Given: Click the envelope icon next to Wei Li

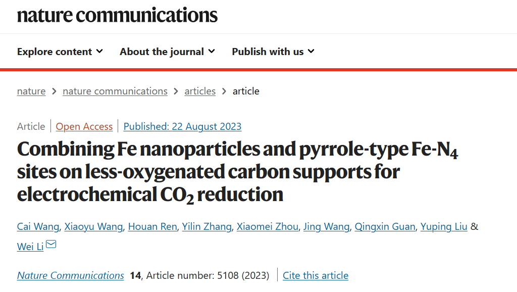Looking at the screenshot, I should coord(51,244).
